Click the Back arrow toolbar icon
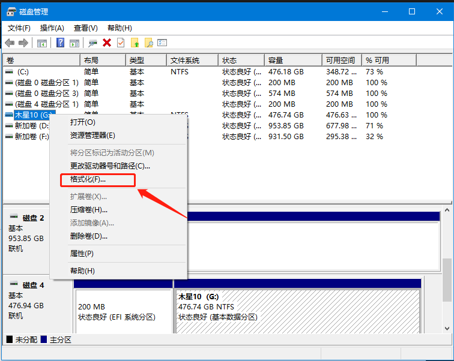Screen dimensions: 454x361 tap(10, 43)
